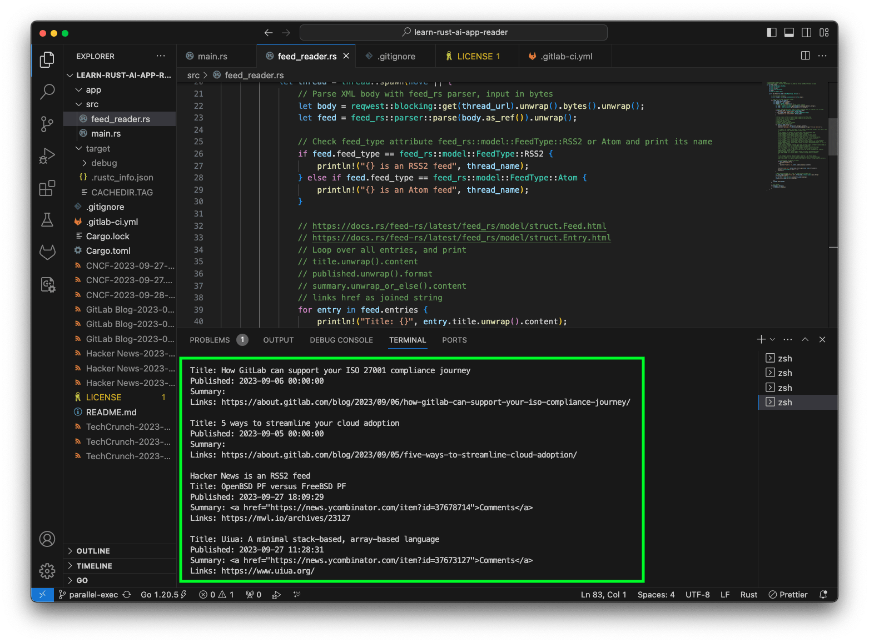Image resolution: width=869 pixels, height=643 pixels.
Task: Open the Testing flask view
Action: click(47, 220)
